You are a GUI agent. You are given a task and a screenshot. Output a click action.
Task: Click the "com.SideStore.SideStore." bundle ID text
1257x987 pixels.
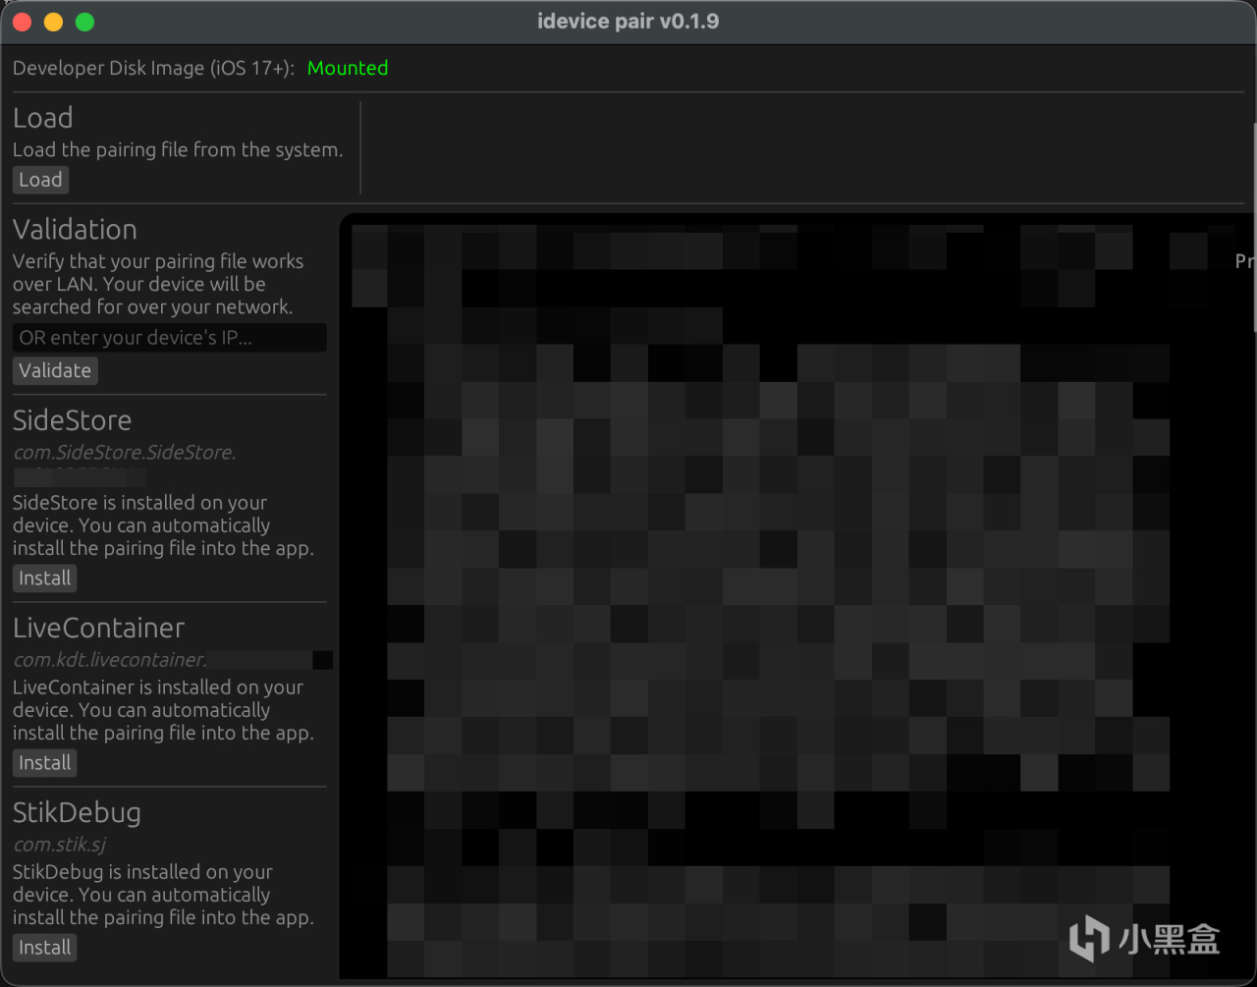click(x=125, y=453)
